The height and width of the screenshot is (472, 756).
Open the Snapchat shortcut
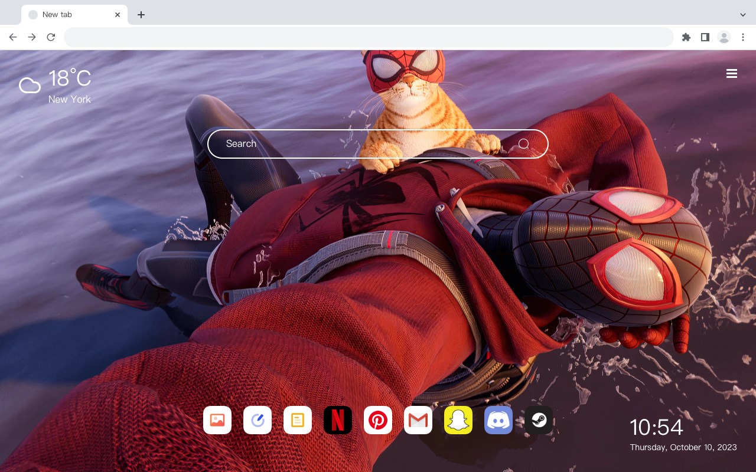tap(458, 420)
